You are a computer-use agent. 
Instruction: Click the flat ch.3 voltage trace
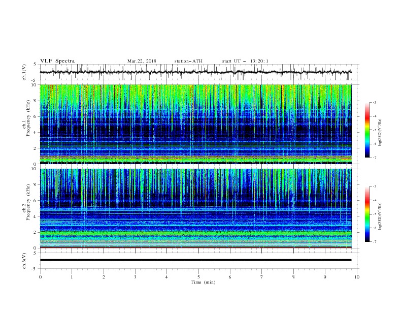tap(195, 260)
